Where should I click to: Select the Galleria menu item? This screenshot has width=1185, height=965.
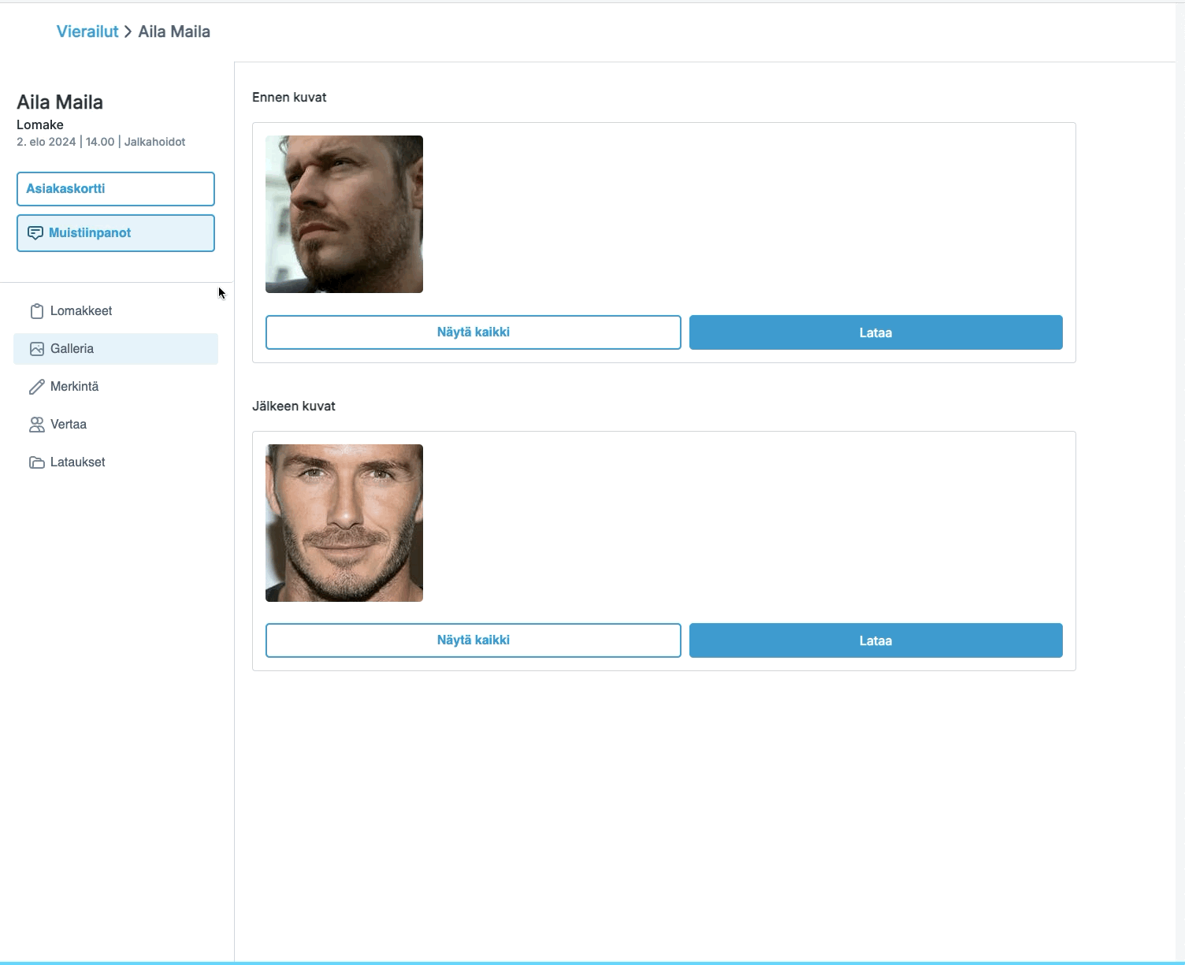[x=116, y=349]
